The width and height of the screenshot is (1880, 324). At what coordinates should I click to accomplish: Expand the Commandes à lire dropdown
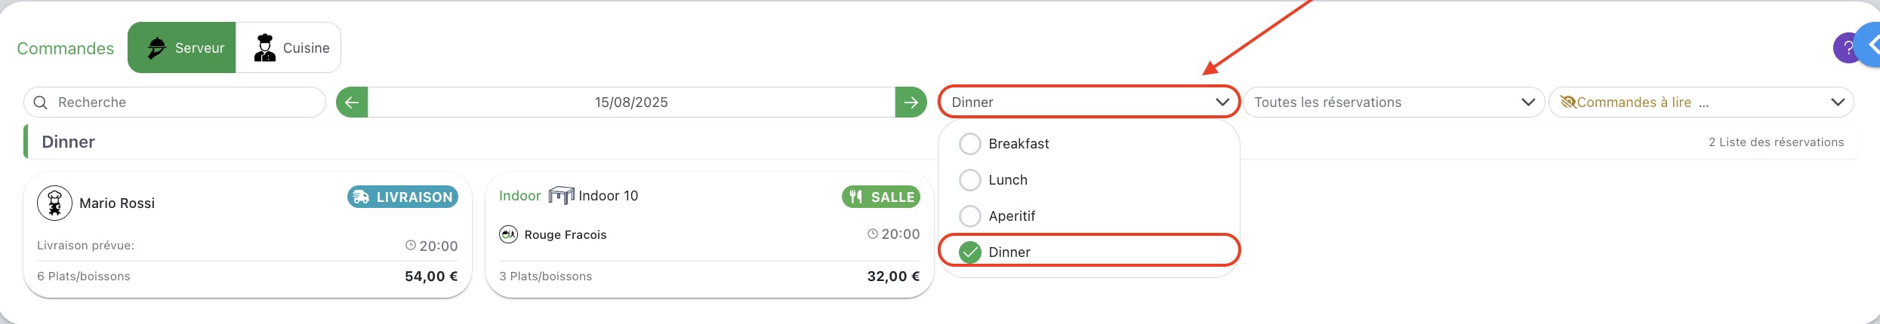point(1701,102)
